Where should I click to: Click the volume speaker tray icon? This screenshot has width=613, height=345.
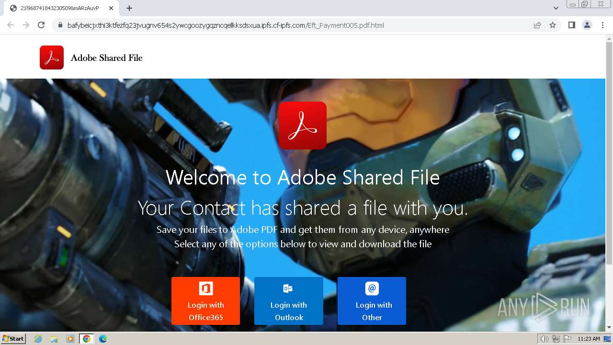click(545, 339)
